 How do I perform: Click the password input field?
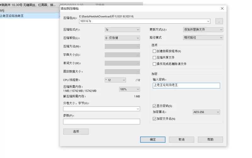point(186,85)
